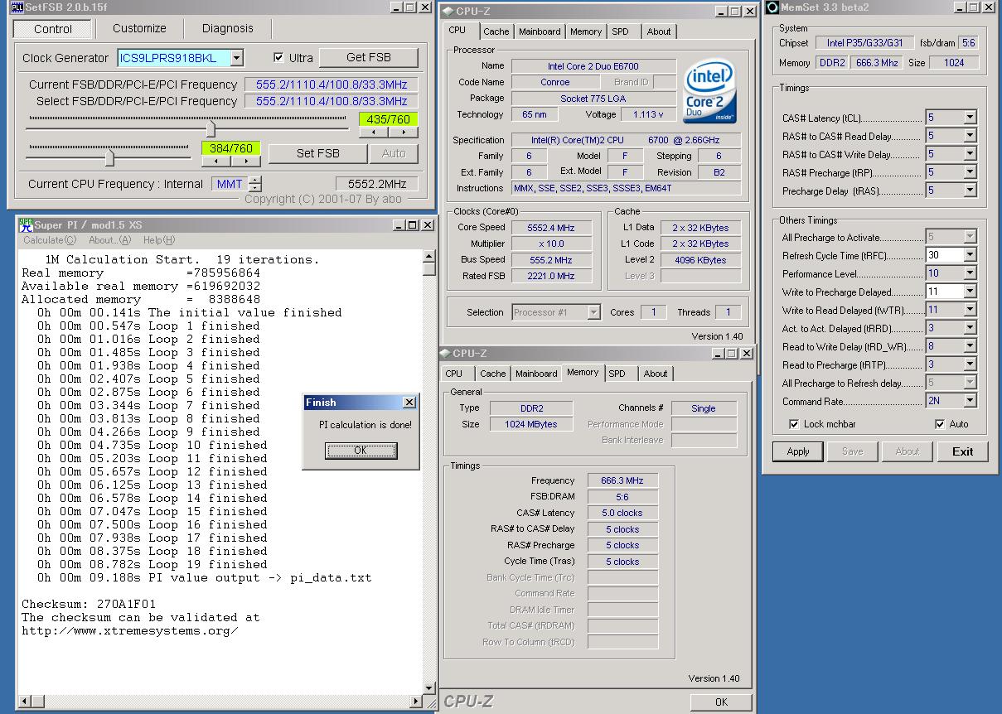Click the Super PI title bar icon

pyautogui.click(x=26, y=224)
